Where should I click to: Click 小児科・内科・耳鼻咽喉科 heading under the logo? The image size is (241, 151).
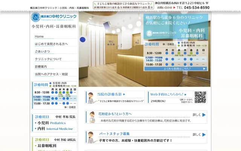(54, 26)
